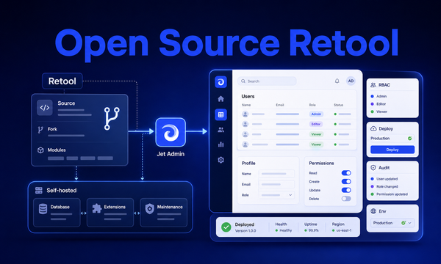Click the Name column header in Users

[x=246, y=105]
